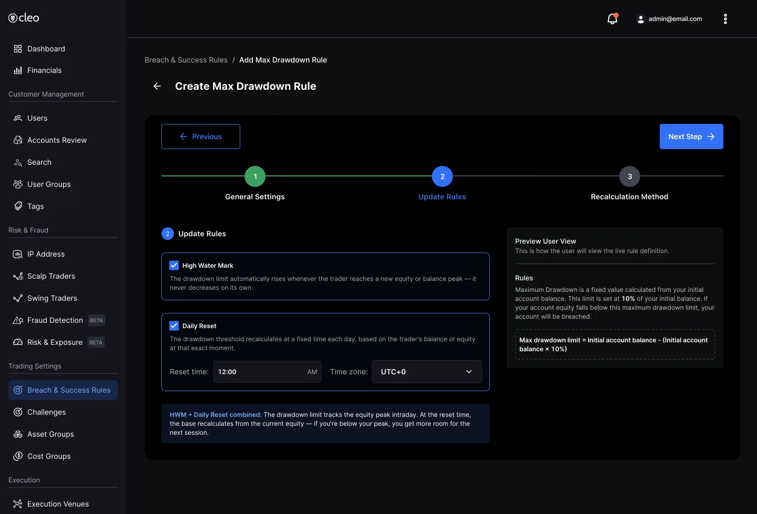The width and height of the screenshot is (757, 514).
Task: Jump to step 1 General Settings
Action: [255, 177]
